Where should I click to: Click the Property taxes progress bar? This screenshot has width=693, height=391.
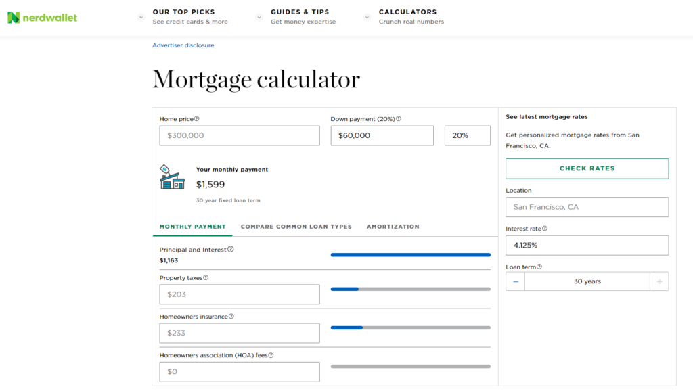pos(410,289)
